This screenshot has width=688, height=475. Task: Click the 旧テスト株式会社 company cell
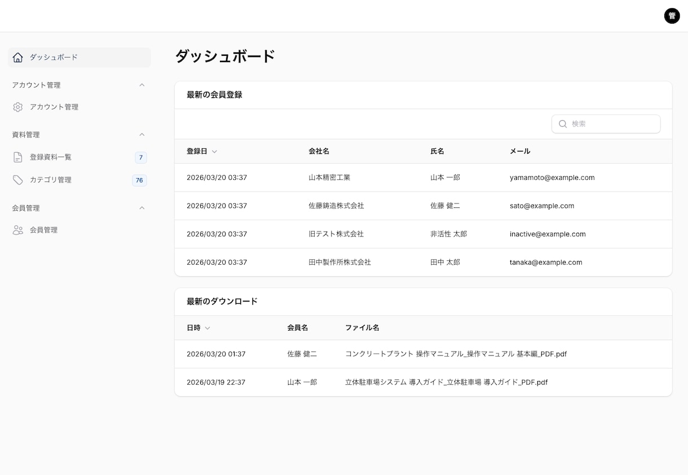[336, 234]
